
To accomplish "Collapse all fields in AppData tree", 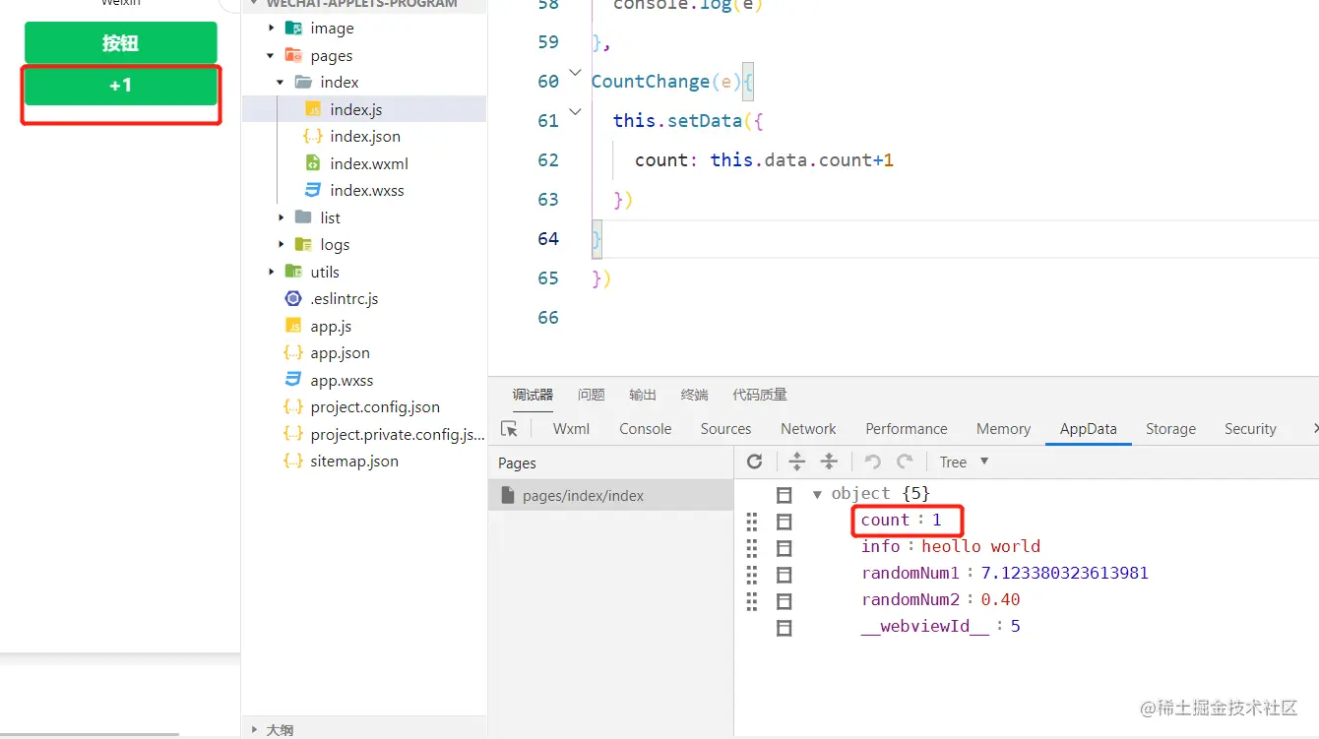I will pyautogui.click(x=829, y=462).
